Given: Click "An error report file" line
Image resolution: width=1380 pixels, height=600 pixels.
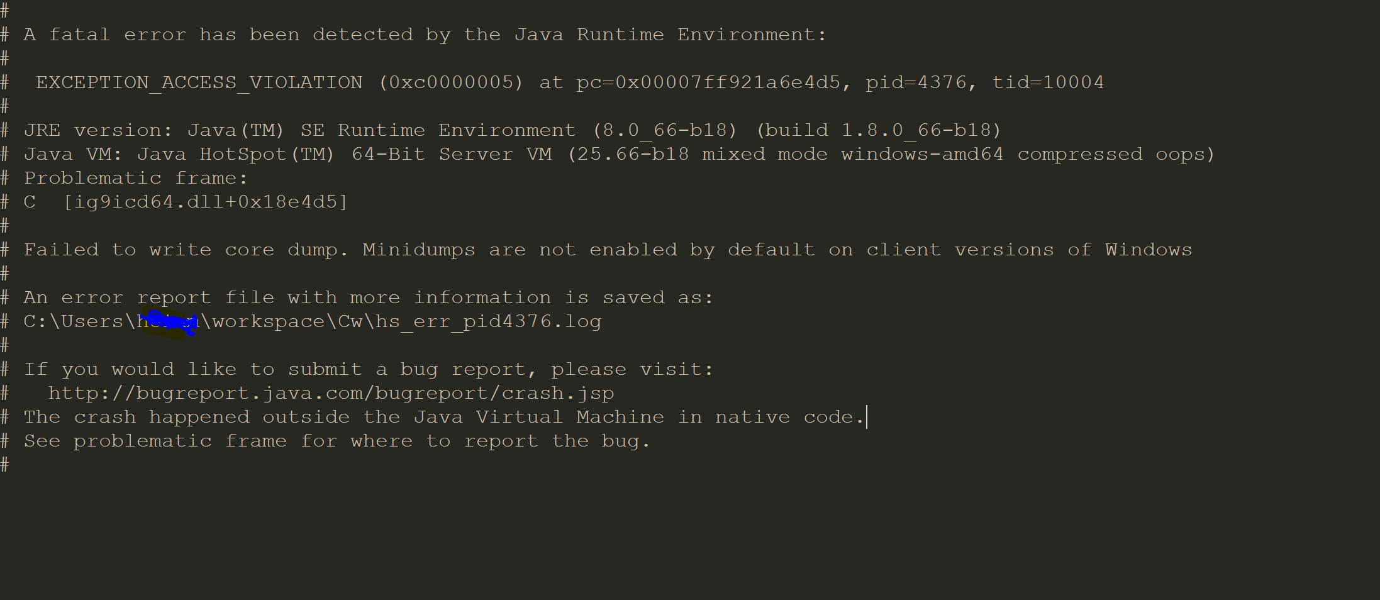Looking at the screenshot, I should pyautogui.click(x=369, y=297).
